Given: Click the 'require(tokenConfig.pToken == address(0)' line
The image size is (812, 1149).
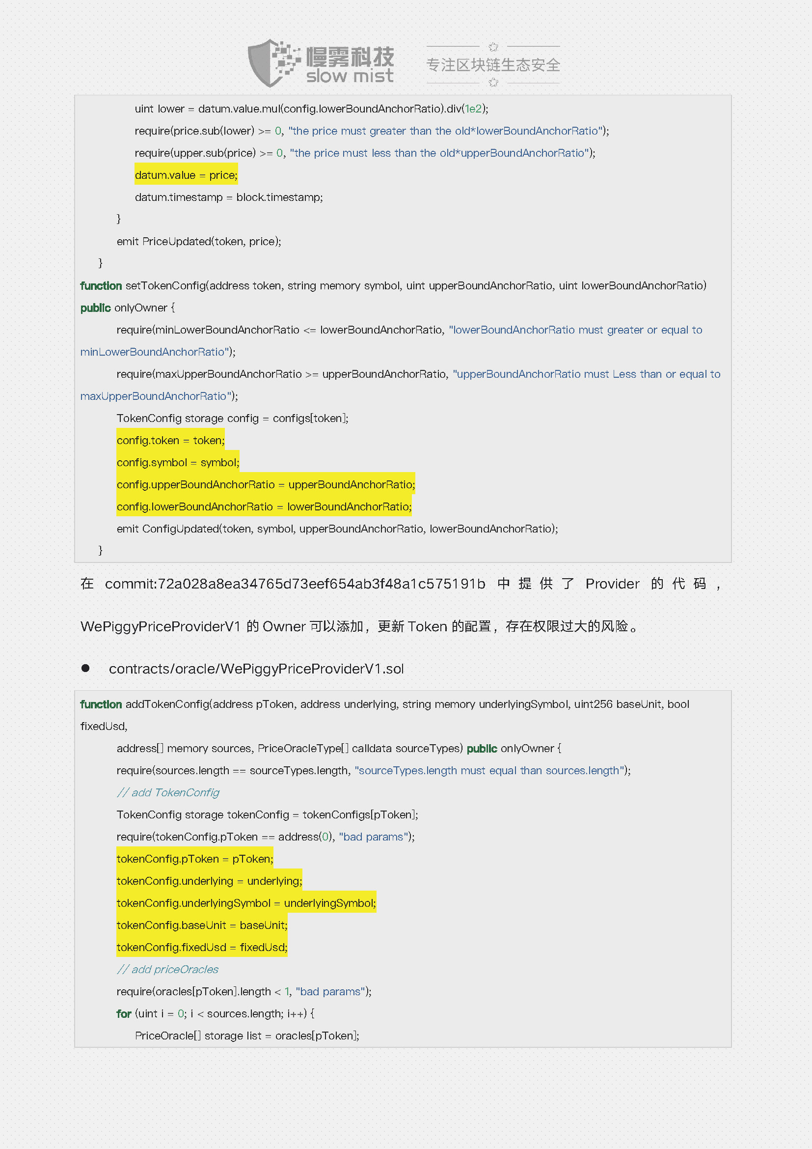Looking at the screenshot, I should pos(266,837).
